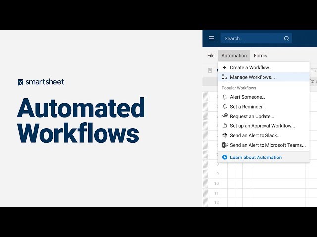Open Set up an Approval Workflow
The height and width of the screenshot is (237, 317).
pyautogui.click(x=264, y=126)
